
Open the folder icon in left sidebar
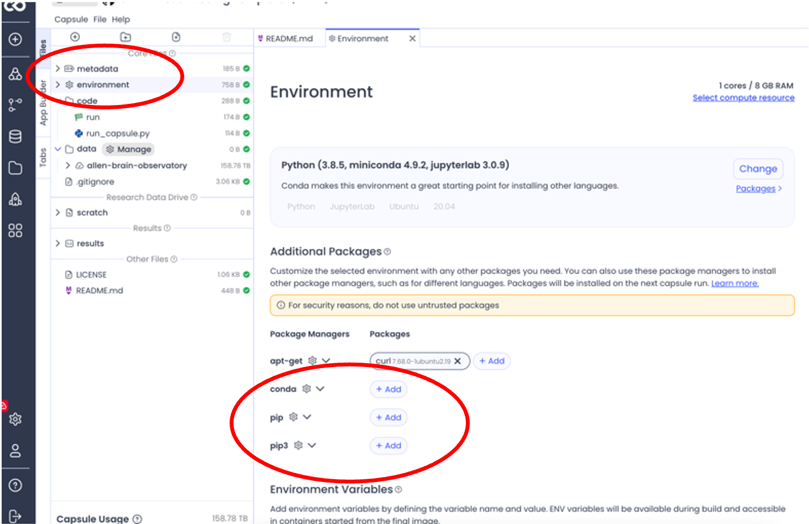[x=15, y=168]
